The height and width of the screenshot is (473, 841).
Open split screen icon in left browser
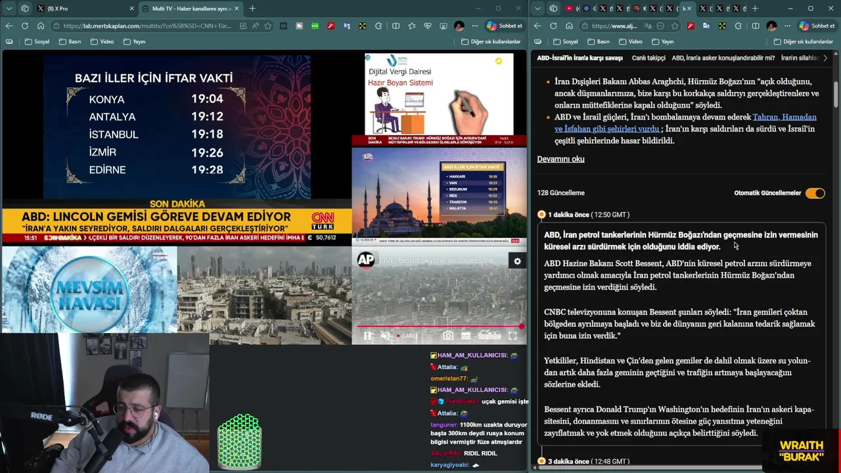point(396,26)
